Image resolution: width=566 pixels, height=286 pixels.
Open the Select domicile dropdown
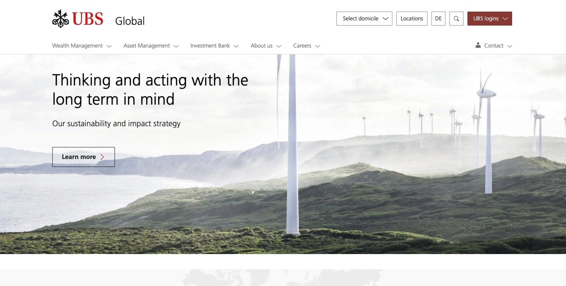click(364, 18)
